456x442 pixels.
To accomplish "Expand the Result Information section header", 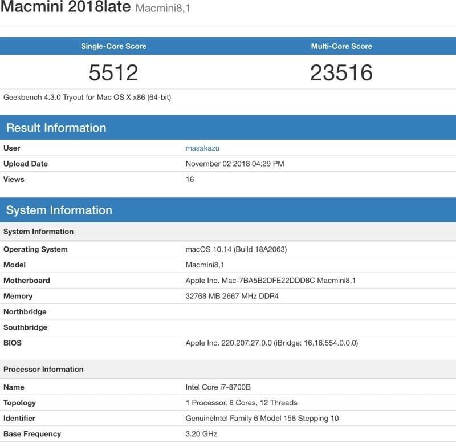I will [54, 128].
